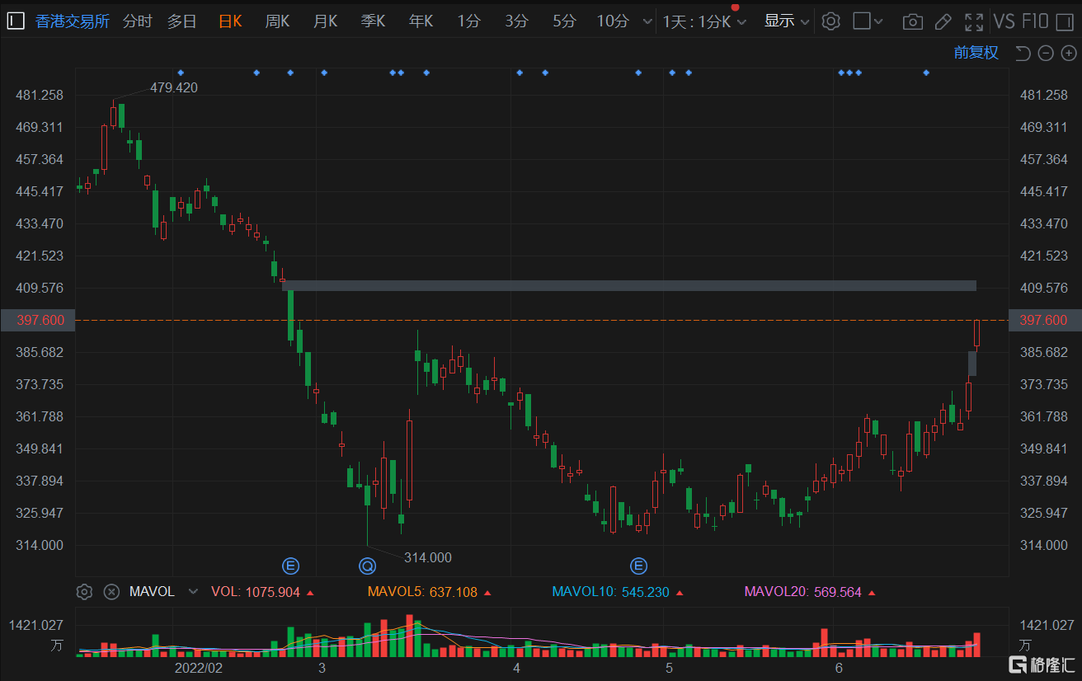Image resolution: width=1082 pixels, height=681 pixels.
Task: Toggle the layout square checkbox
Action: pyautogui.click(x=862, y=21)
